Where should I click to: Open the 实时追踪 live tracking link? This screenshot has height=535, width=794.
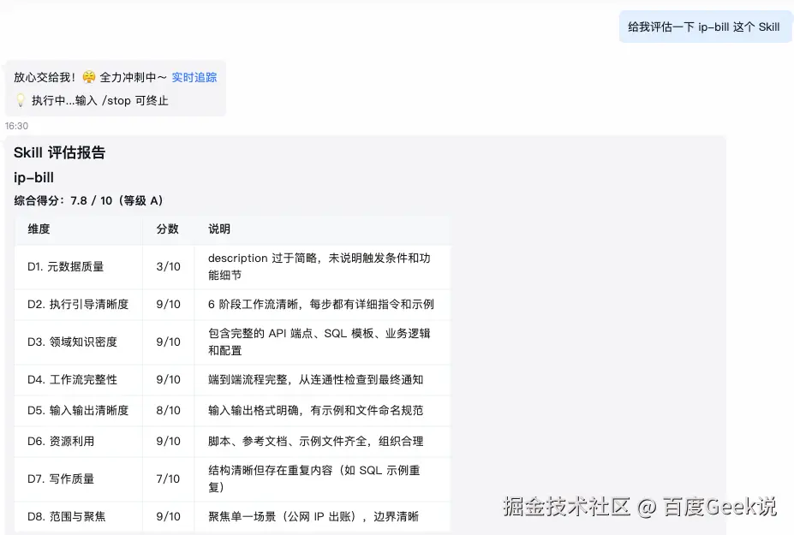point(194,76)
